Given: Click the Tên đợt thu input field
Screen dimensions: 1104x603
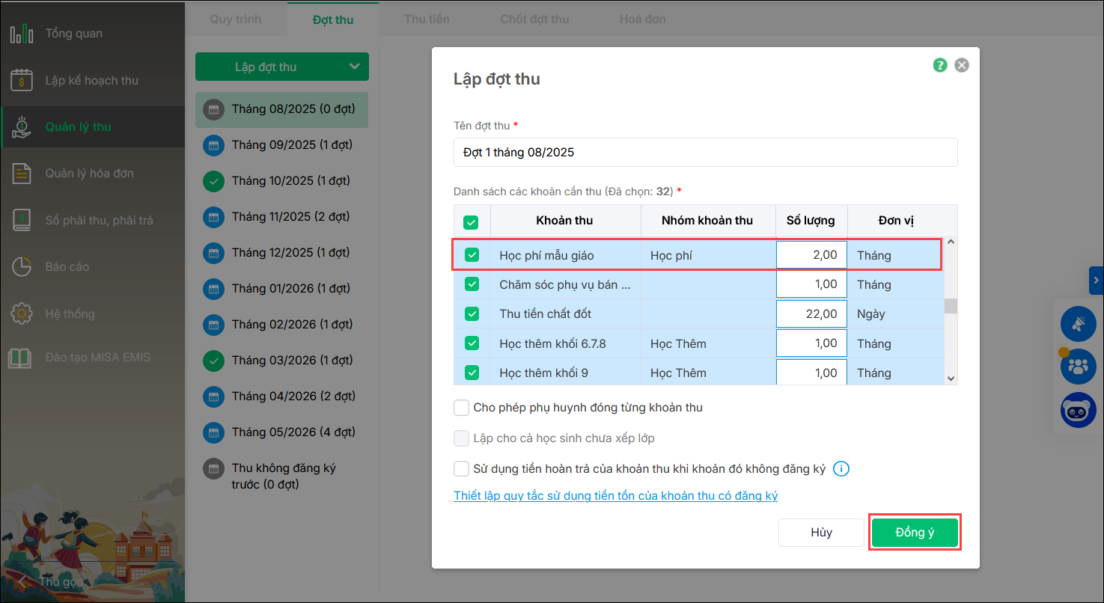Looking at the screenshot, I should [x=705, y=153].
